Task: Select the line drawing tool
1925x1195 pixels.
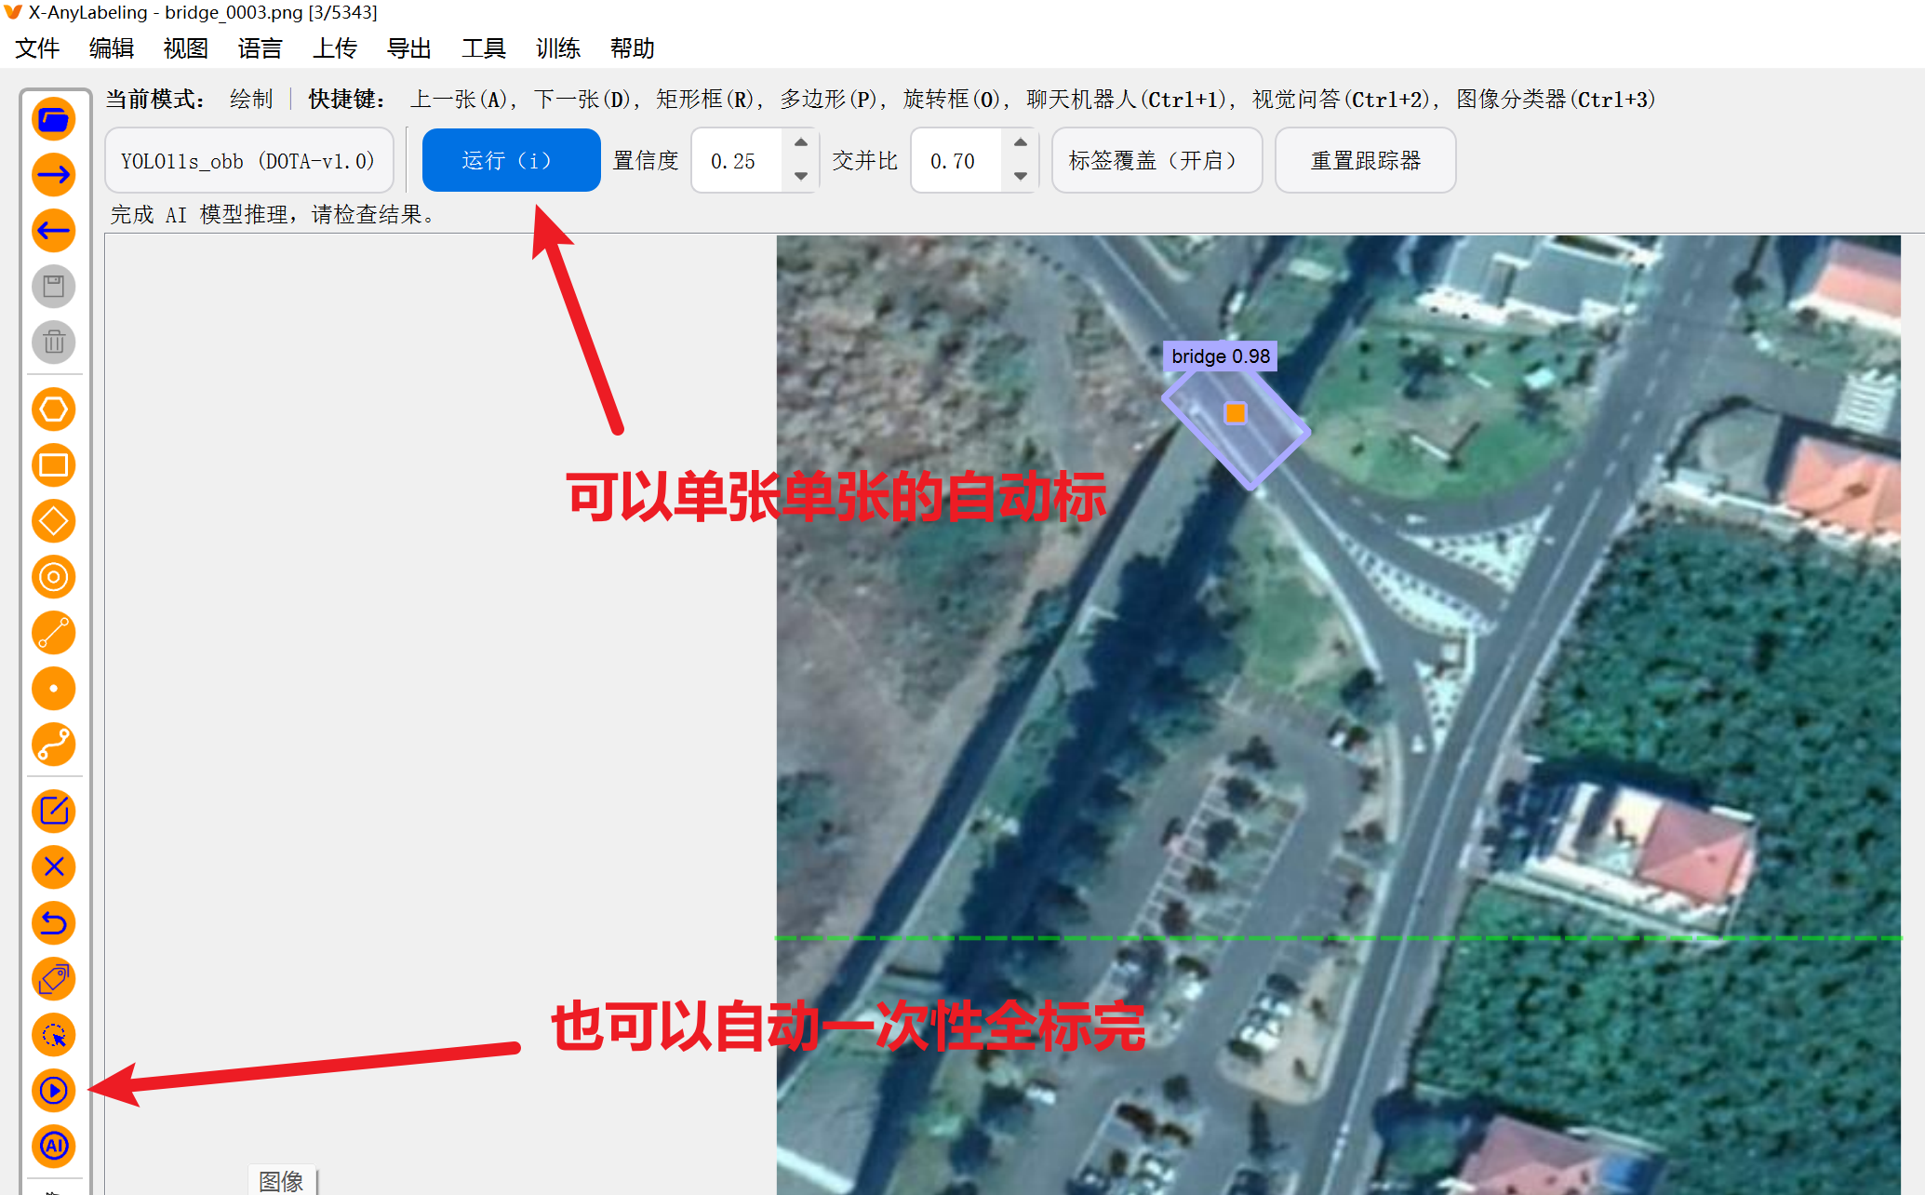Action: pyautogui.click(x=54, y=633)
